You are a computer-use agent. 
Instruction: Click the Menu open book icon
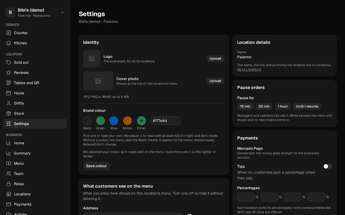pyautogui.click(x=9, y=163)
